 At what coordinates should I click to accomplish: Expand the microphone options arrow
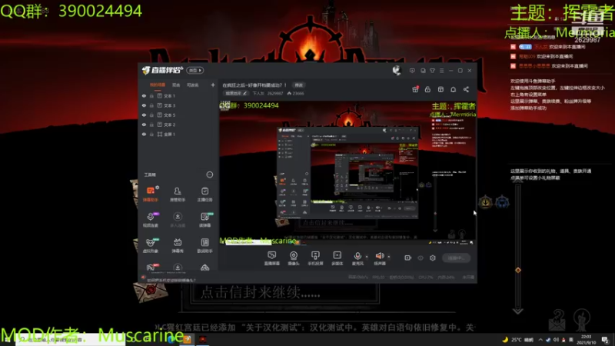(367, 257)
